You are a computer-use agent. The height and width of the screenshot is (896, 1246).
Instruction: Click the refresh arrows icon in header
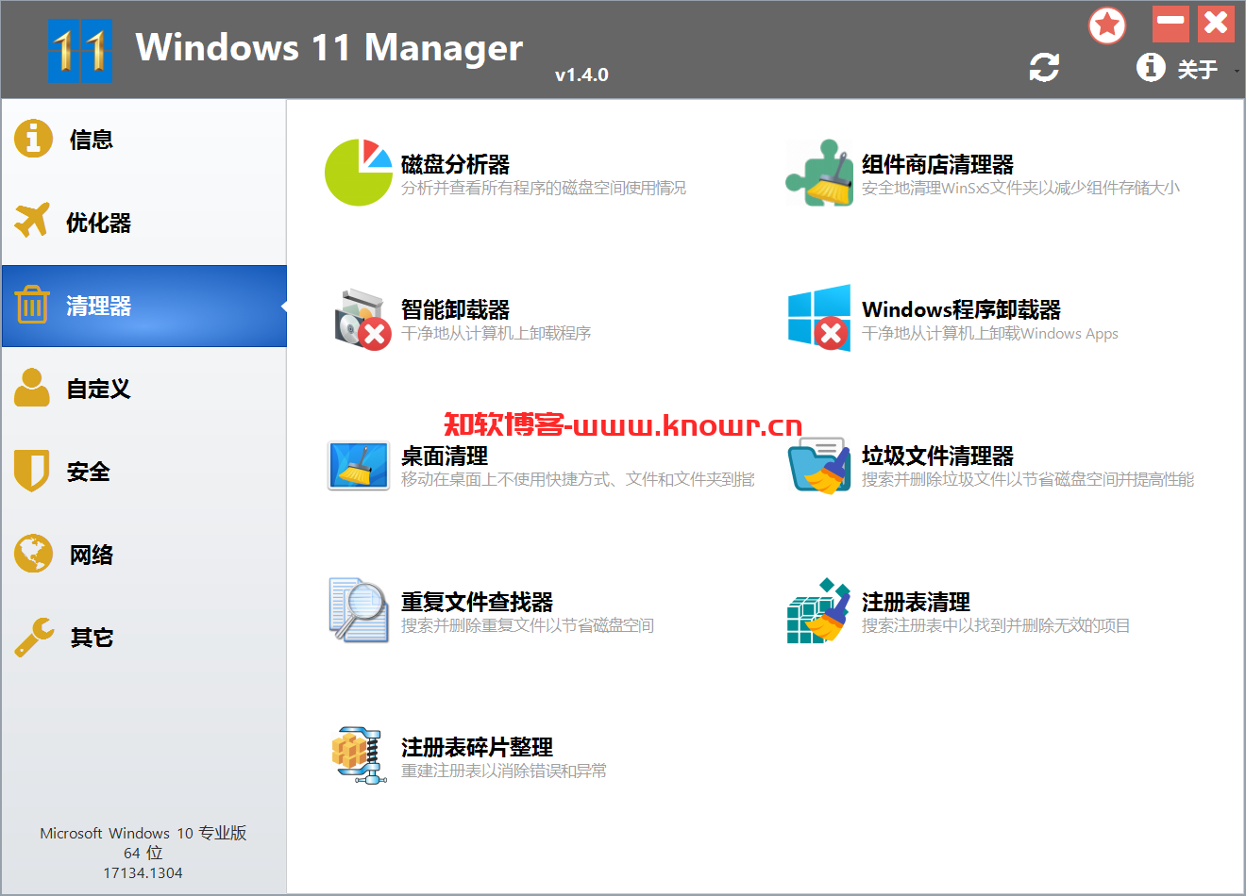(1044, 67)
